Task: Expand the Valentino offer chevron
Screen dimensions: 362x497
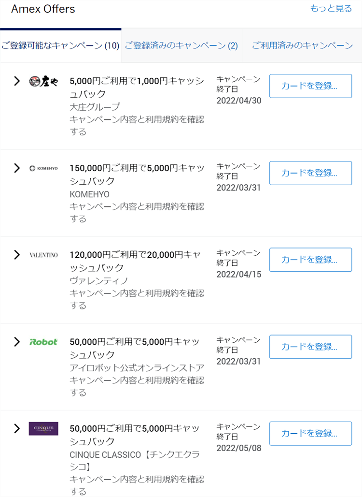Action: tap(17, 255)
